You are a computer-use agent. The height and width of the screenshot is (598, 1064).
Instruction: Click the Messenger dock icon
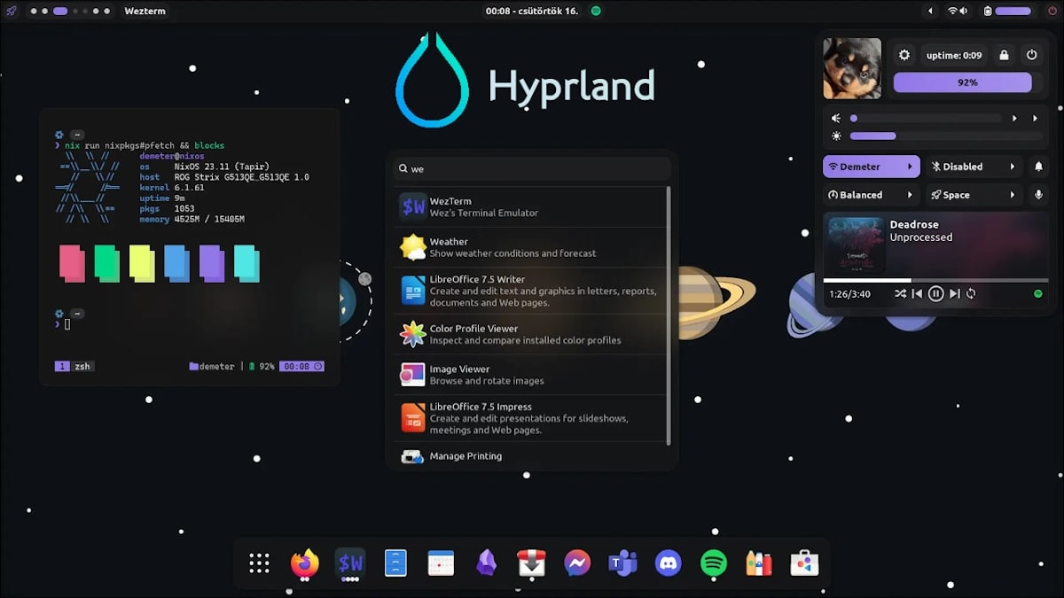pos(577,563)
